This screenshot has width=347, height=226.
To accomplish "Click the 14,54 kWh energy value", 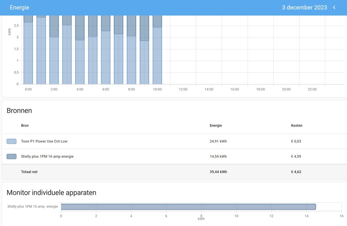I will 218,157.
